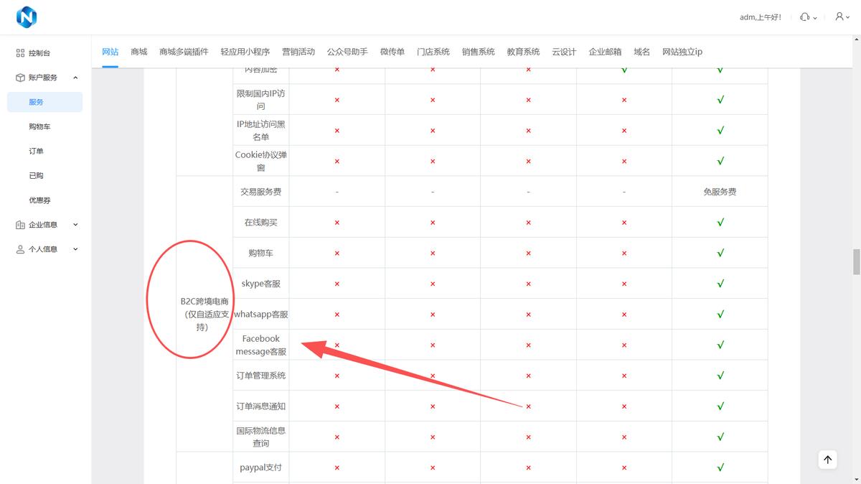
Task: Expand the 企业信息 sidebar section
Action: click(x=75, y=224)
